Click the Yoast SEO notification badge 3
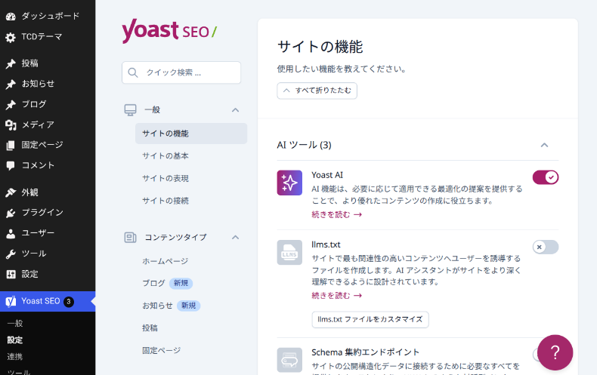597x375 pixels. [x=69, y=302]
